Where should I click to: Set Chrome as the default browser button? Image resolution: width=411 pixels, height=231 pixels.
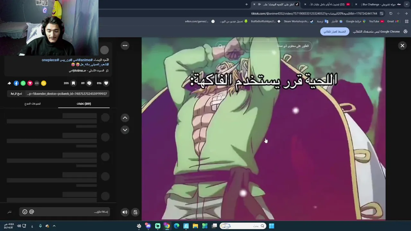(335, 31)
